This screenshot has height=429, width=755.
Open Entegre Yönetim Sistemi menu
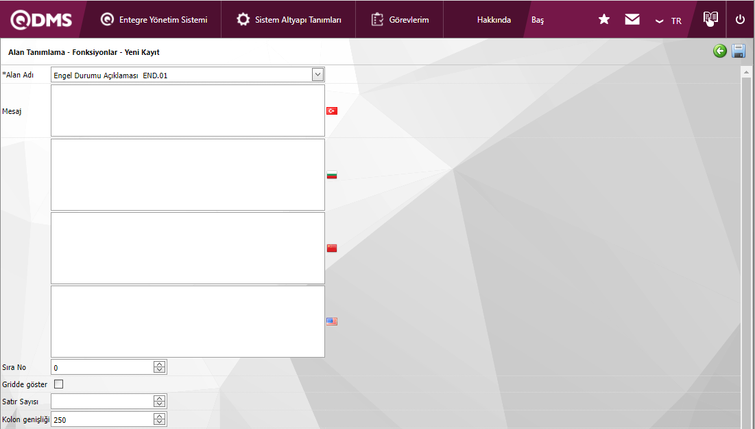(154, 20)
